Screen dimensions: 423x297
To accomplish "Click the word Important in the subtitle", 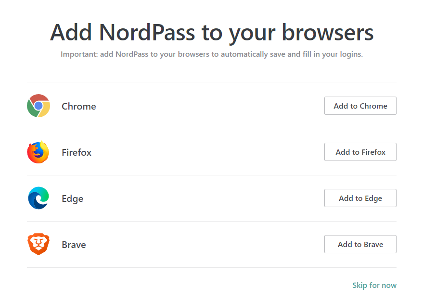I will click(x=79, y=54).
